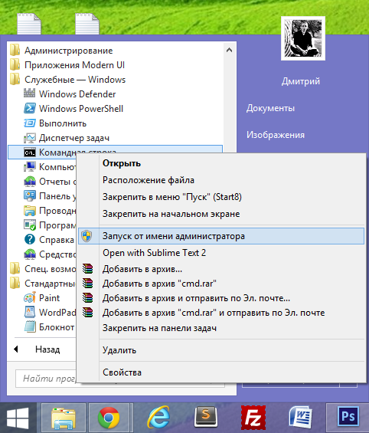The image size is (369, 433).
Task: Select Диспетчер задач text entry
Action: [x=74, y=138]
